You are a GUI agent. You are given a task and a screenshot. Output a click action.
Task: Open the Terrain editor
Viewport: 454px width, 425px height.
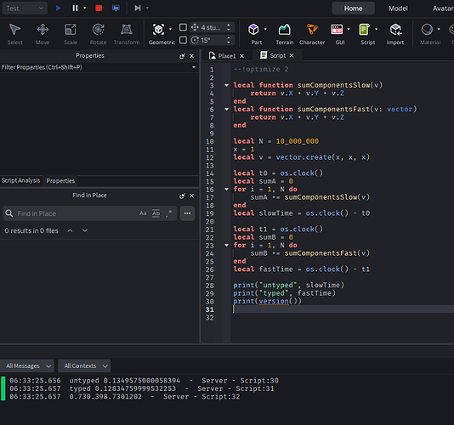[x=284, y=34]
